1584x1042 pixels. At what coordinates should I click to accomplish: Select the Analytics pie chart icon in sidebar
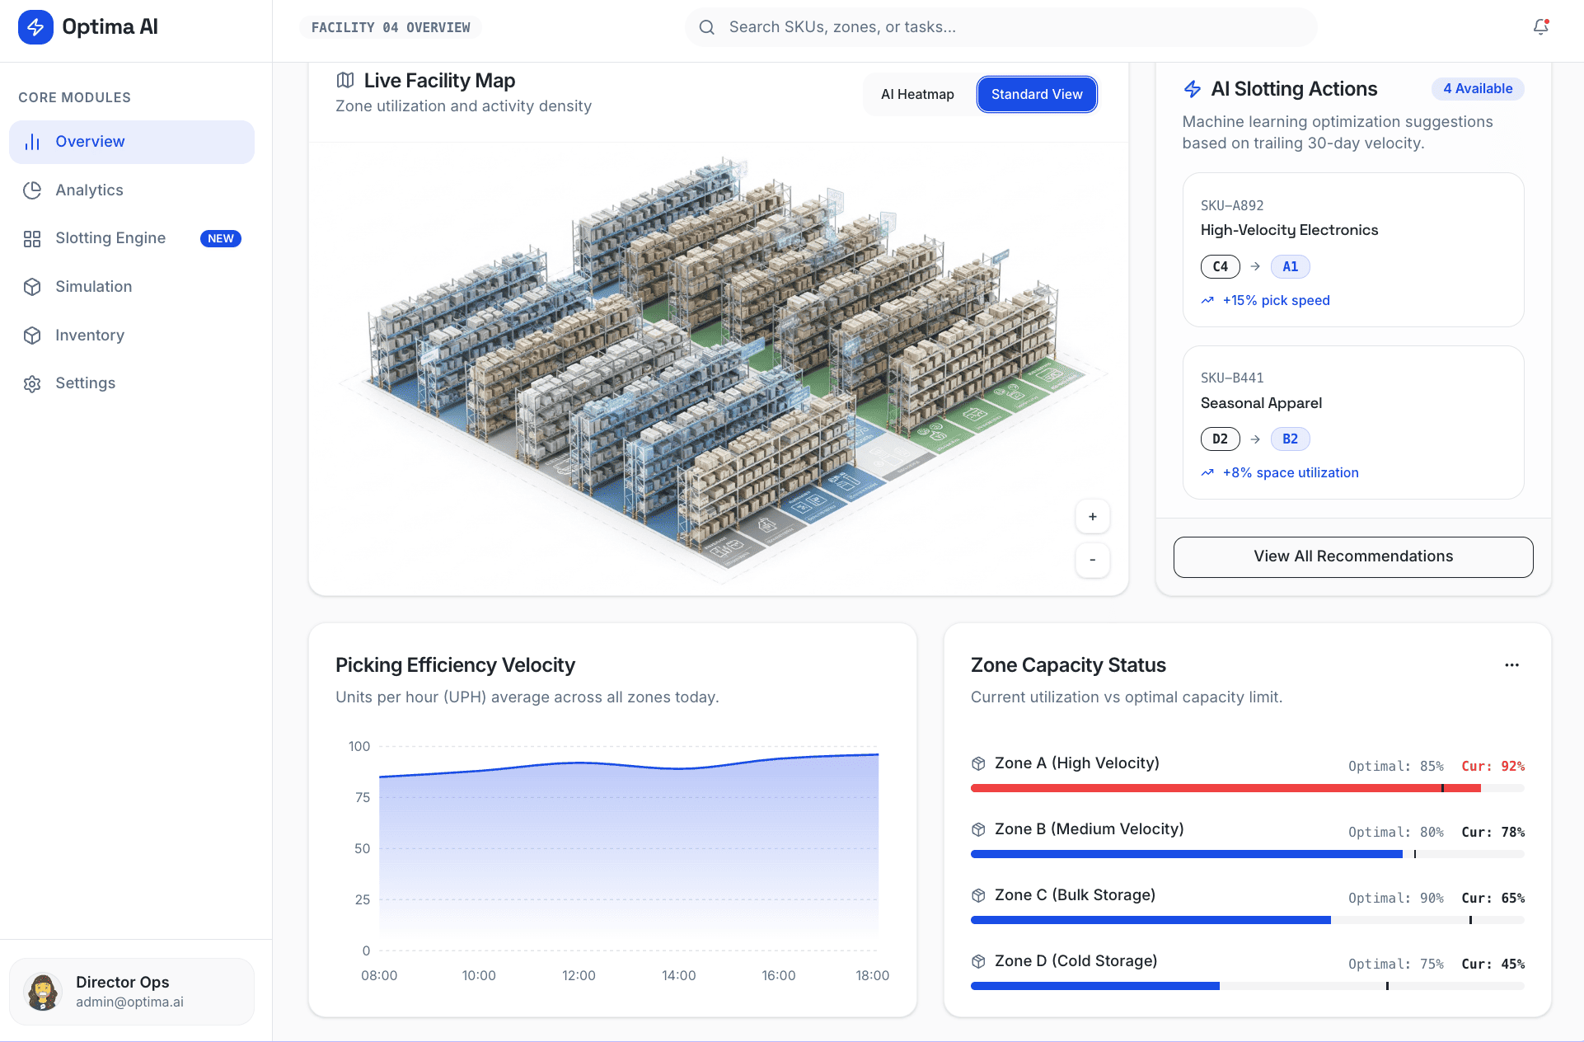click(32, 190)
